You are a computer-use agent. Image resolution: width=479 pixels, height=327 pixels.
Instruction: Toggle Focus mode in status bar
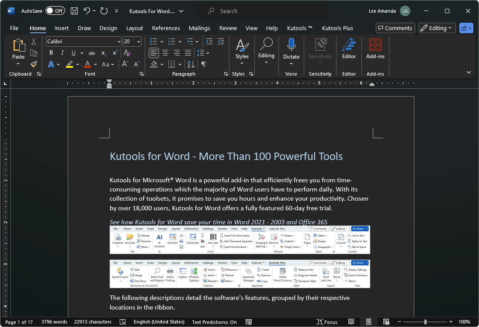tap(327, 322)
